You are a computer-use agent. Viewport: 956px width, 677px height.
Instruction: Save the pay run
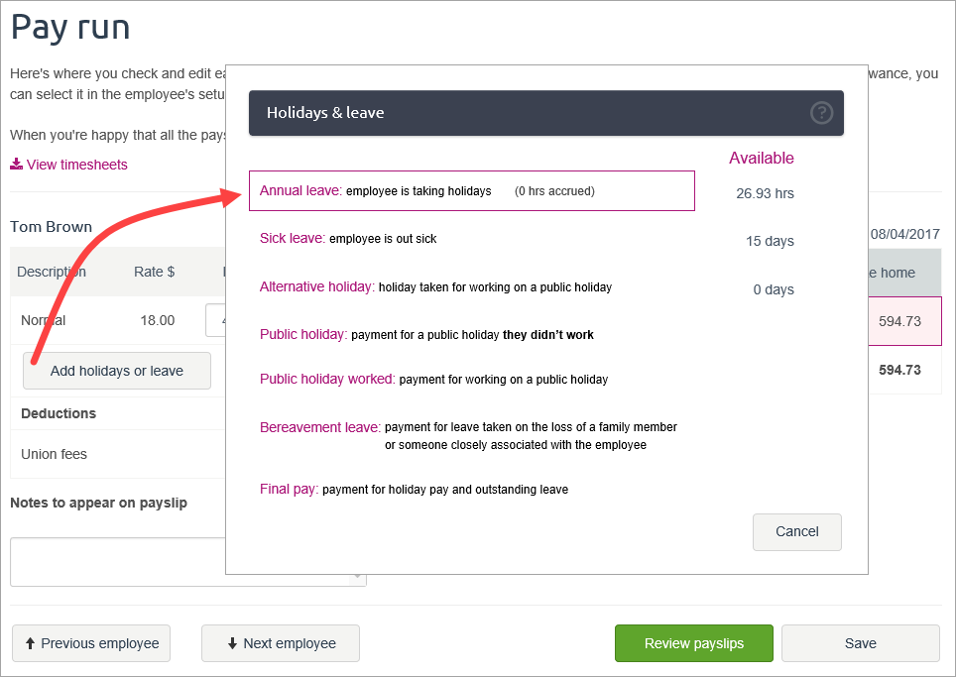[x=860, y=643]
